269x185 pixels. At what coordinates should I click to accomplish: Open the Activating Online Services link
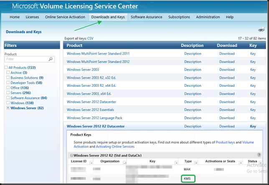115,147
